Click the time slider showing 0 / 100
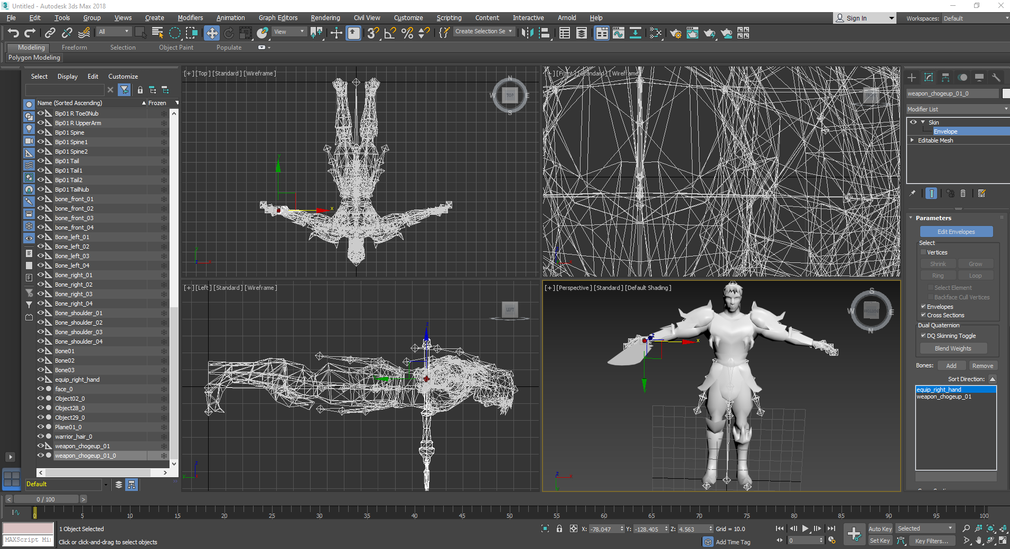This screenshot has width=1010, height=549. 46,499
